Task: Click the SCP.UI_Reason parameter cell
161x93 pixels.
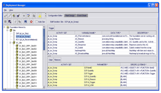Action: 102,79
